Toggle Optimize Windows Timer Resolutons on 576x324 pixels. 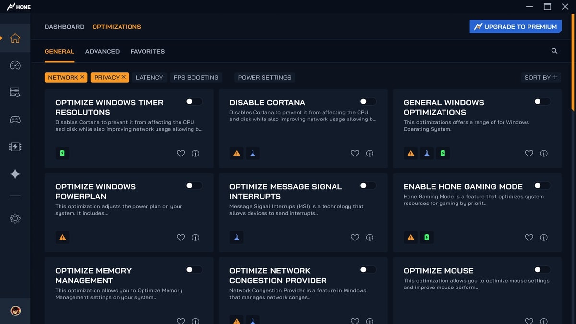click(x=194, y=102)
